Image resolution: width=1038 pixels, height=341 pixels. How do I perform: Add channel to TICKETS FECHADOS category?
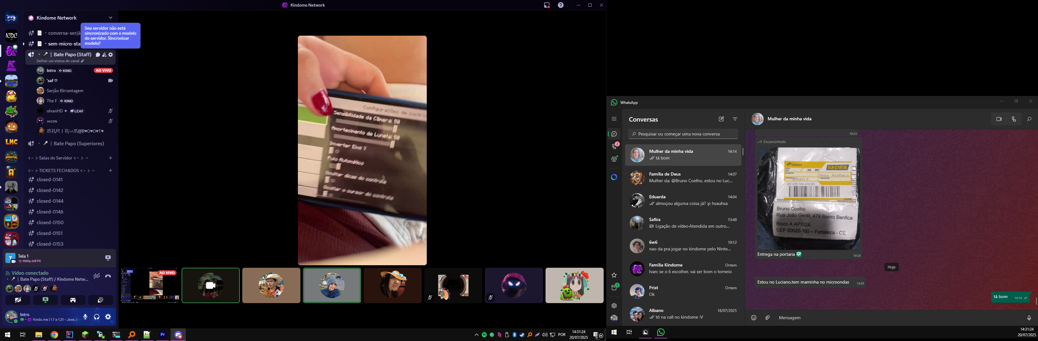coord(111,171)
